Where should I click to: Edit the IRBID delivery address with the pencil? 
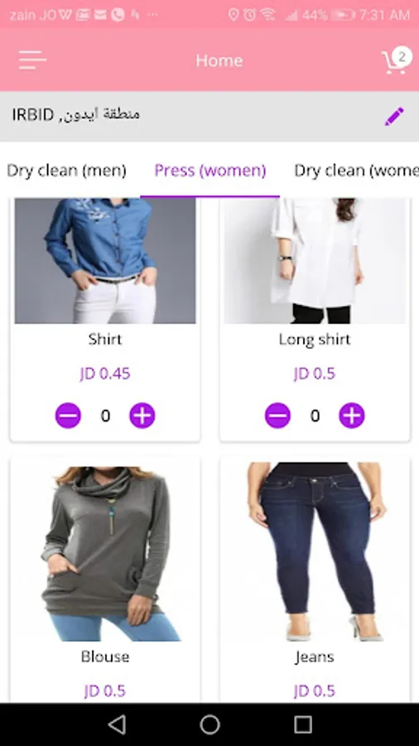[x=394, y=116]
